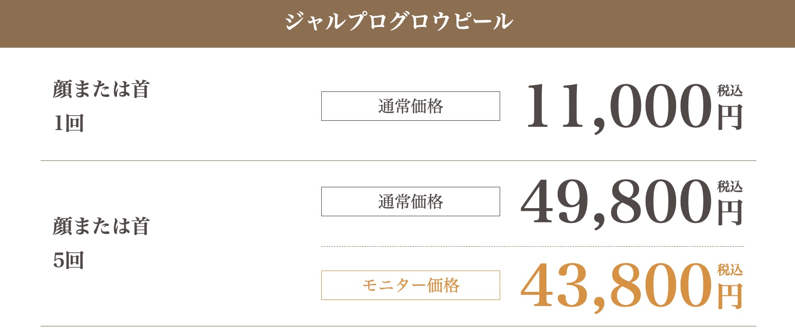795x334 pixels.
Task: Click 通常価格 box beside the 11,000 price
Action: (x=410, y=106)
